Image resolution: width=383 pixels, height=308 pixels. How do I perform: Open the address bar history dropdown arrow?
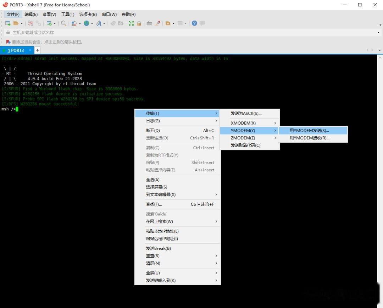coord(378,33)
